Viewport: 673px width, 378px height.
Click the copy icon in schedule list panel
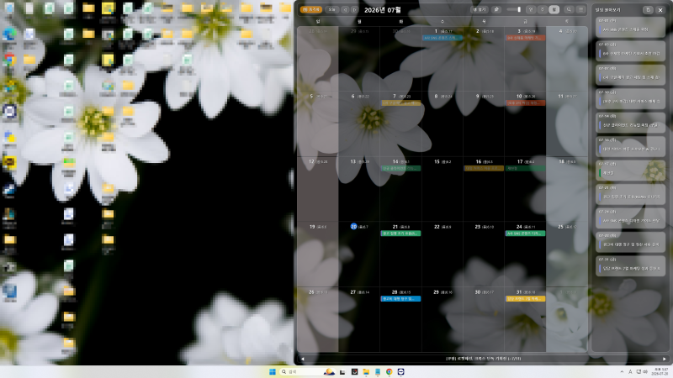click(648, 10)
